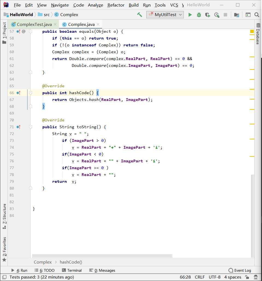Open the Database tool window

point(258,34)
